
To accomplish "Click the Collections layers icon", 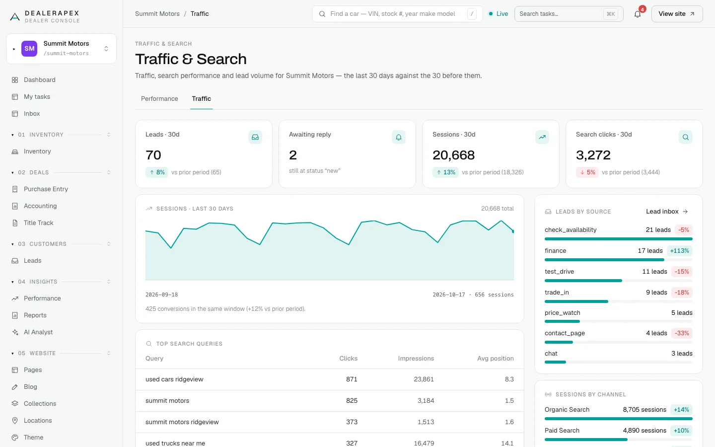I will [x=15, y=404].
